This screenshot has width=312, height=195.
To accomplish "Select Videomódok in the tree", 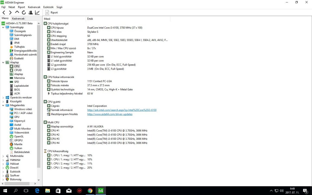I will tap(21, 132).
